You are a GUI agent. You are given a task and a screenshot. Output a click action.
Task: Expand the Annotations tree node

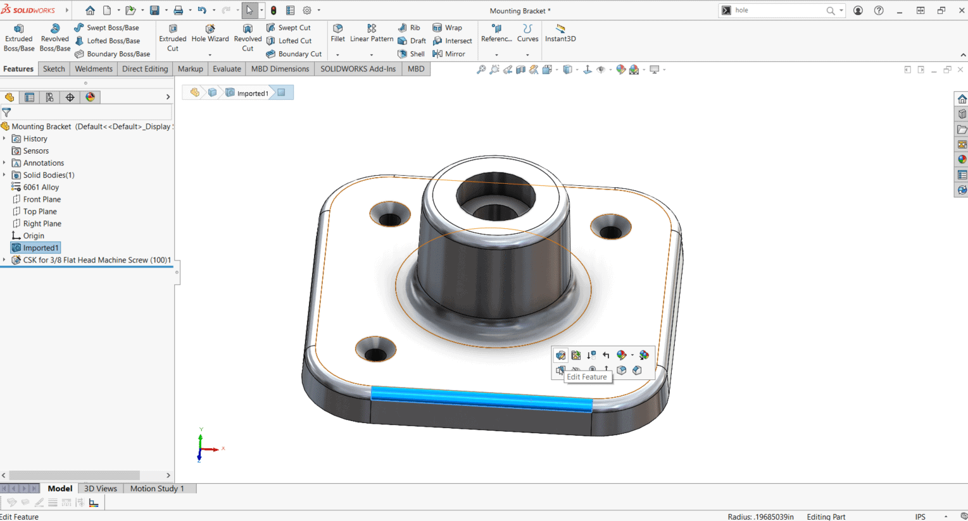(4, 163)
